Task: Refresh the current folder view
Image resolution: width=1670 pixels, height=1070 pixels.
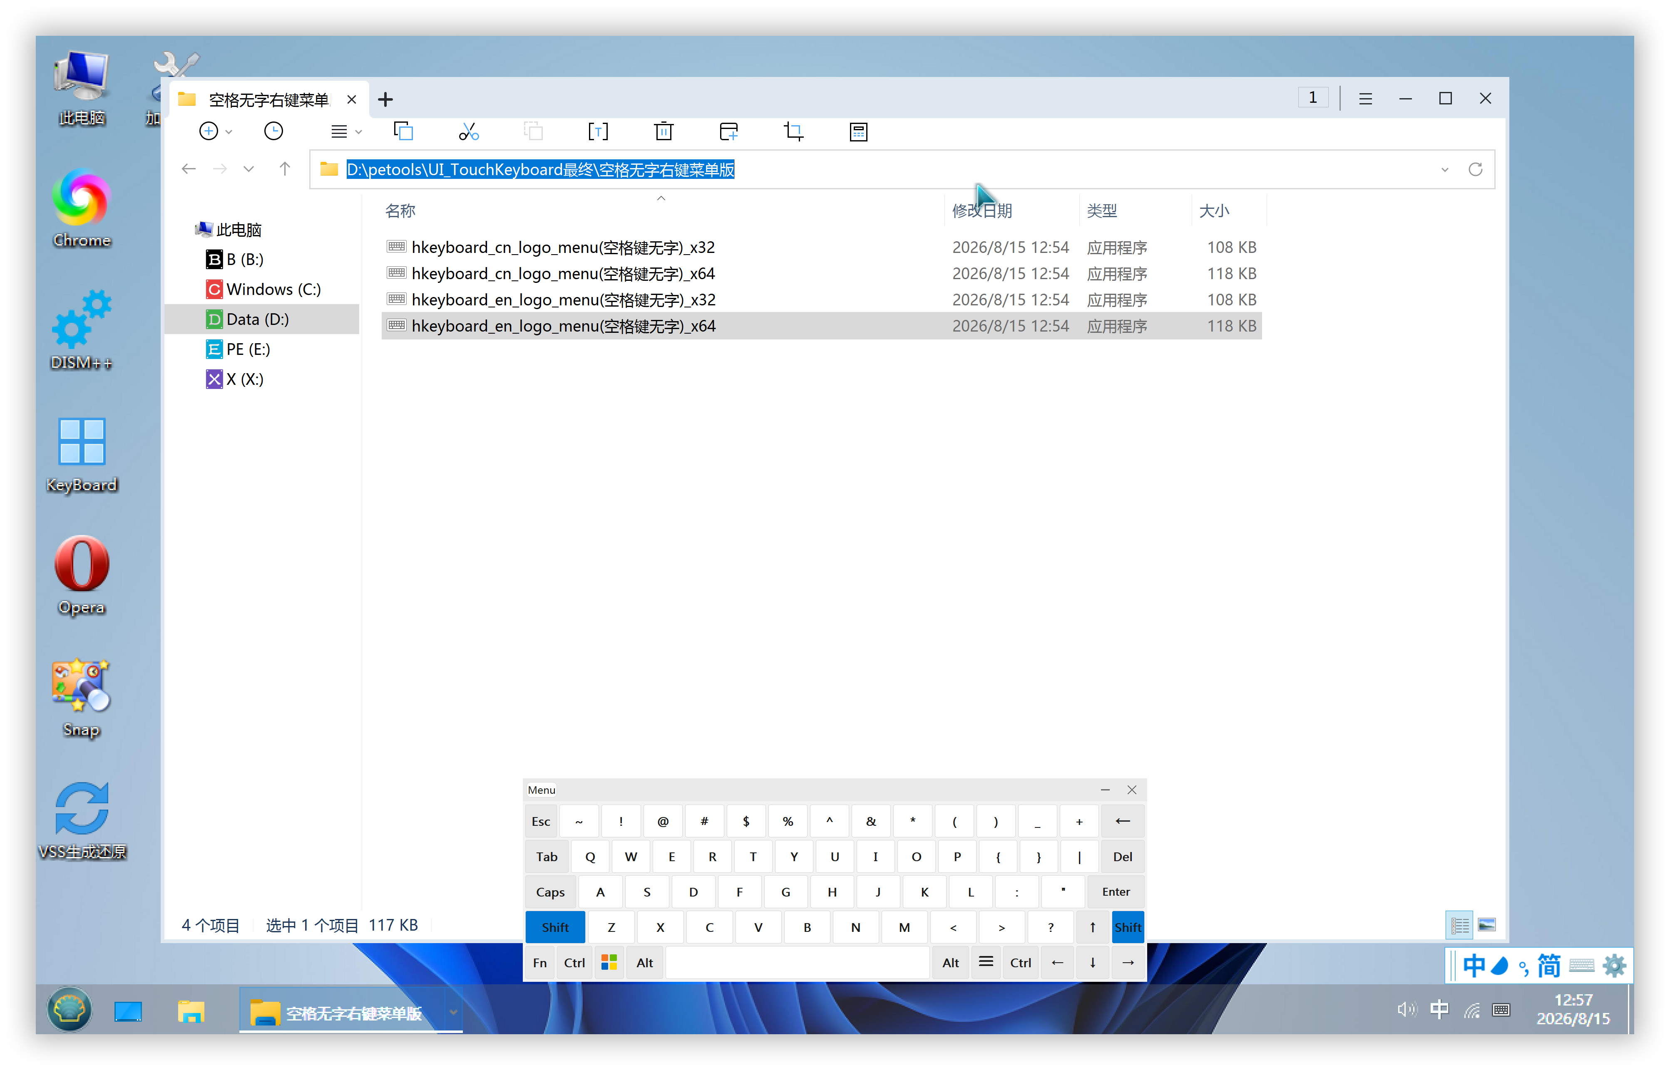Action: coord(1475,169)
